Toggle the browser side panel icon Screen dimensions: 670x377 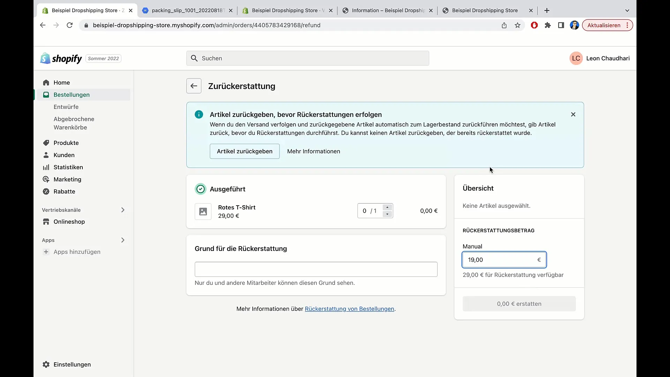point(561,25)
